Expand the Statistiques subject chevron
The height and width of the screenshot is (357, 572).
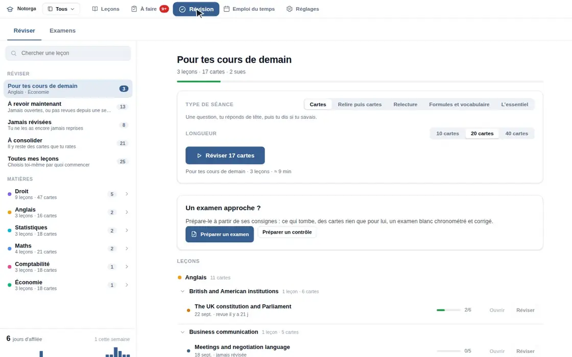[127, 230]
